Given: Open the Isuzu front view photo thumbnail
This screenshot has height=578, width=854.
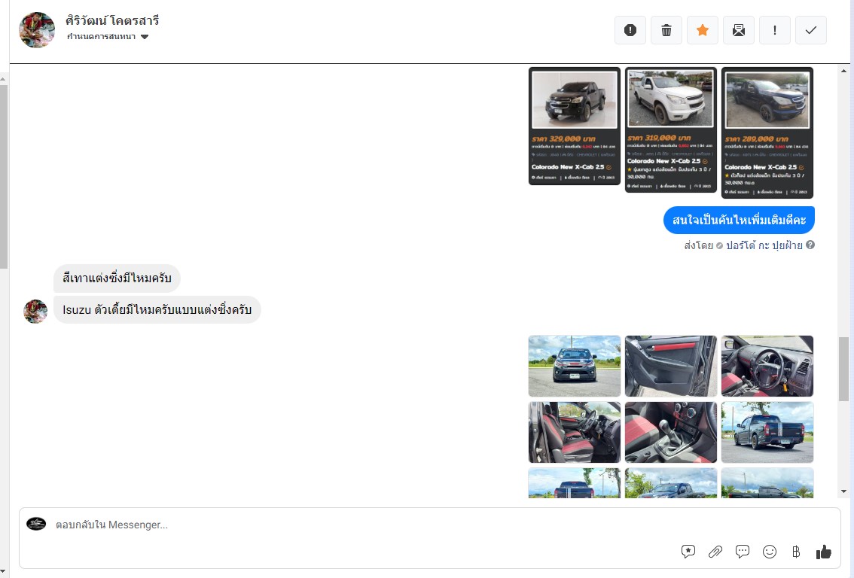Looking at the screenshot, I should (575, 367).
